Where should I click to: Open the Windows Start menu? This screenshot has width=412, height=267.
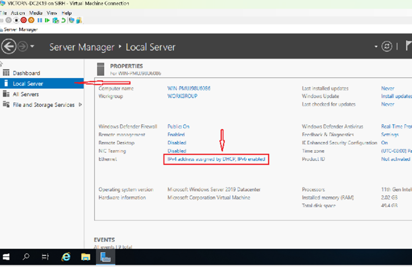(6, 257)
